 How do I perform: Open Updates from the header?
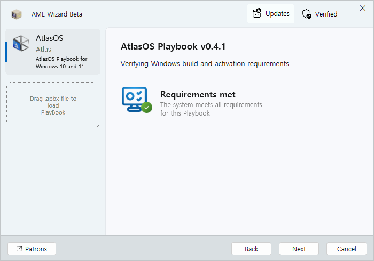(x=271, y=14)
